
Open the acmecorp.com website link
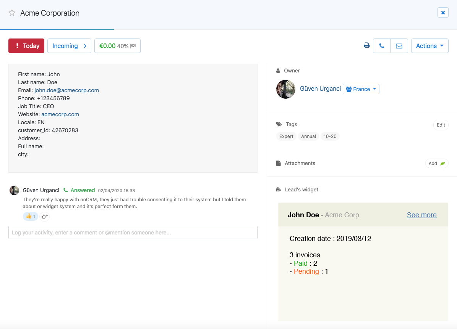click(x=60, y=114)
